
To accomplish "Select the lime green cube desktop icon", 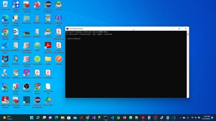I will coord(37,60).
